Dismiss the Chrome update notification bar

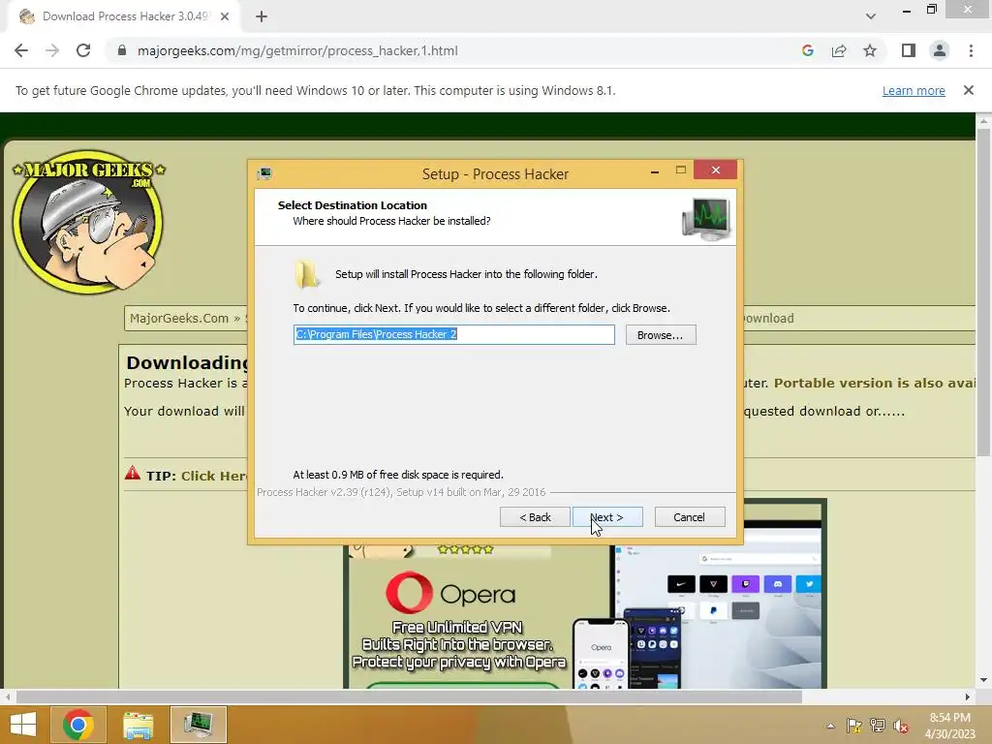coord(969,90)
